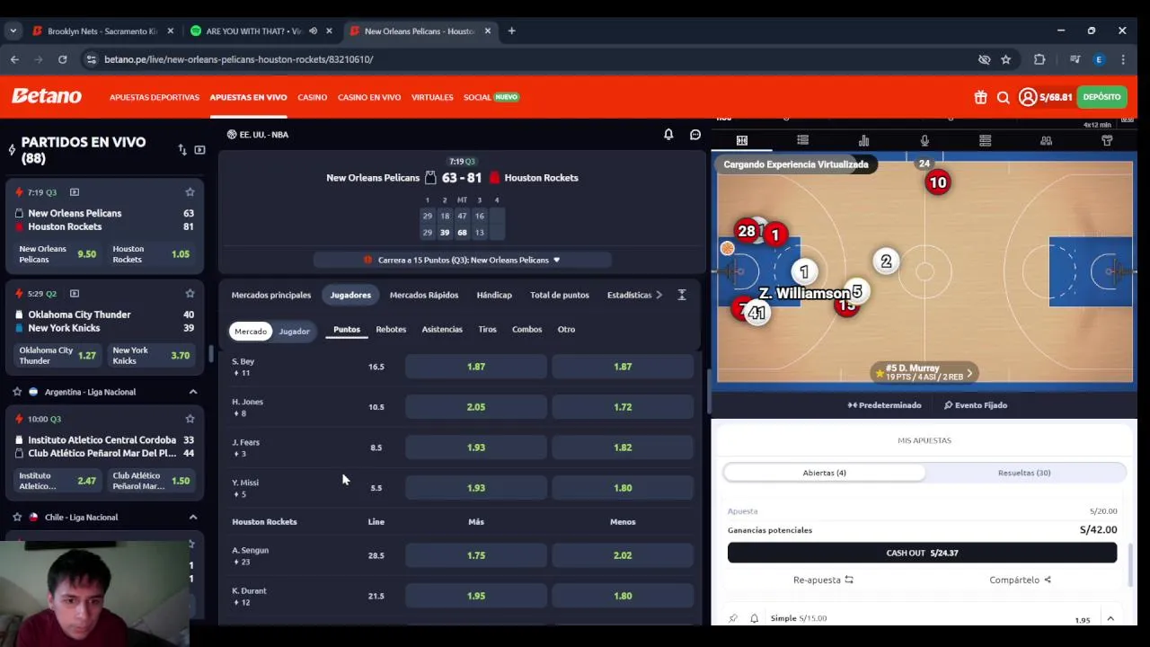Bet S. Bey over 16.5 at 1.87
The width and height of the screenshot is (1150, 647).
point(476,367)
